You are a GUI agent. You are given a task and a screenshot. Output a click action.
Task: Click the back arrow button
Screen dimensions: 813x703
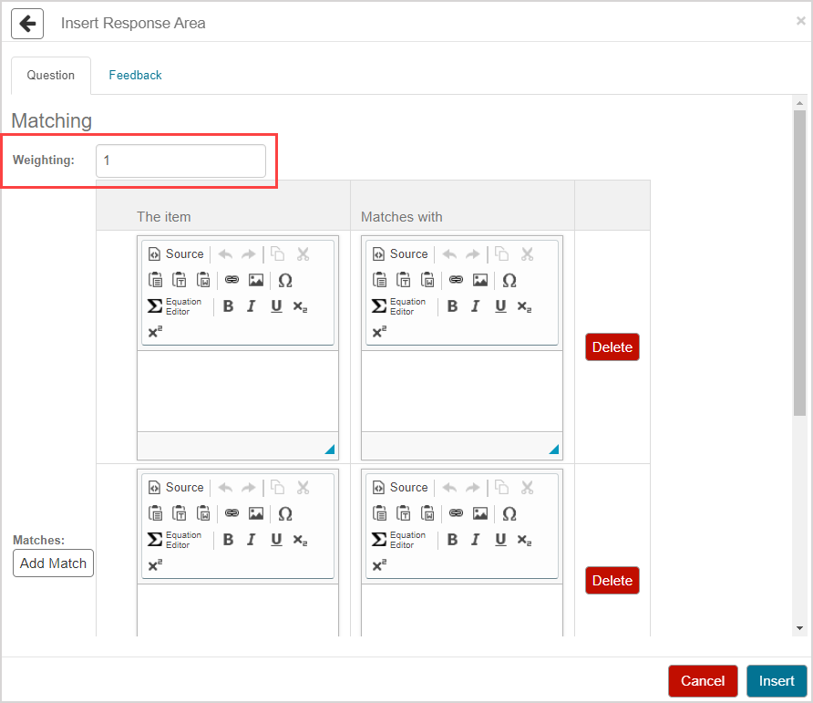click(27, 24)
